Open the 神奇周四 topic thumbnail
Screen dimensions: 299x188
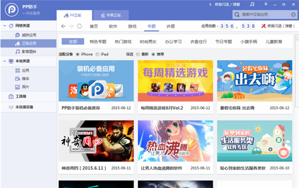tap(96, 141)
